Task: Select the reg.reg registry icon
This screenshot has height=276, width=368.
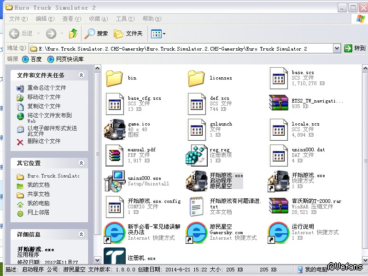Action: [197, 155]
